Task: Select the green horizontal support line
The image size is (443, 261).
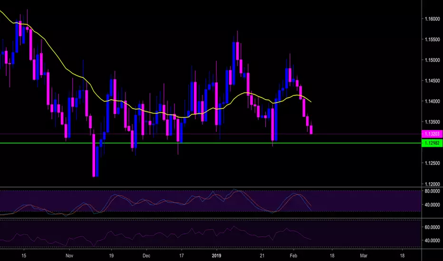Action: 211,143
